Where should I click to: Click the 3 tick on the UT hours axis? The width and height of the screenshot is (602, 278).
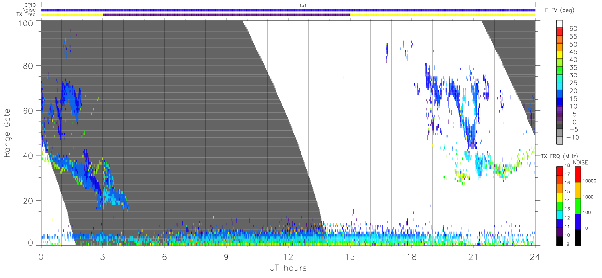(102, 256)
